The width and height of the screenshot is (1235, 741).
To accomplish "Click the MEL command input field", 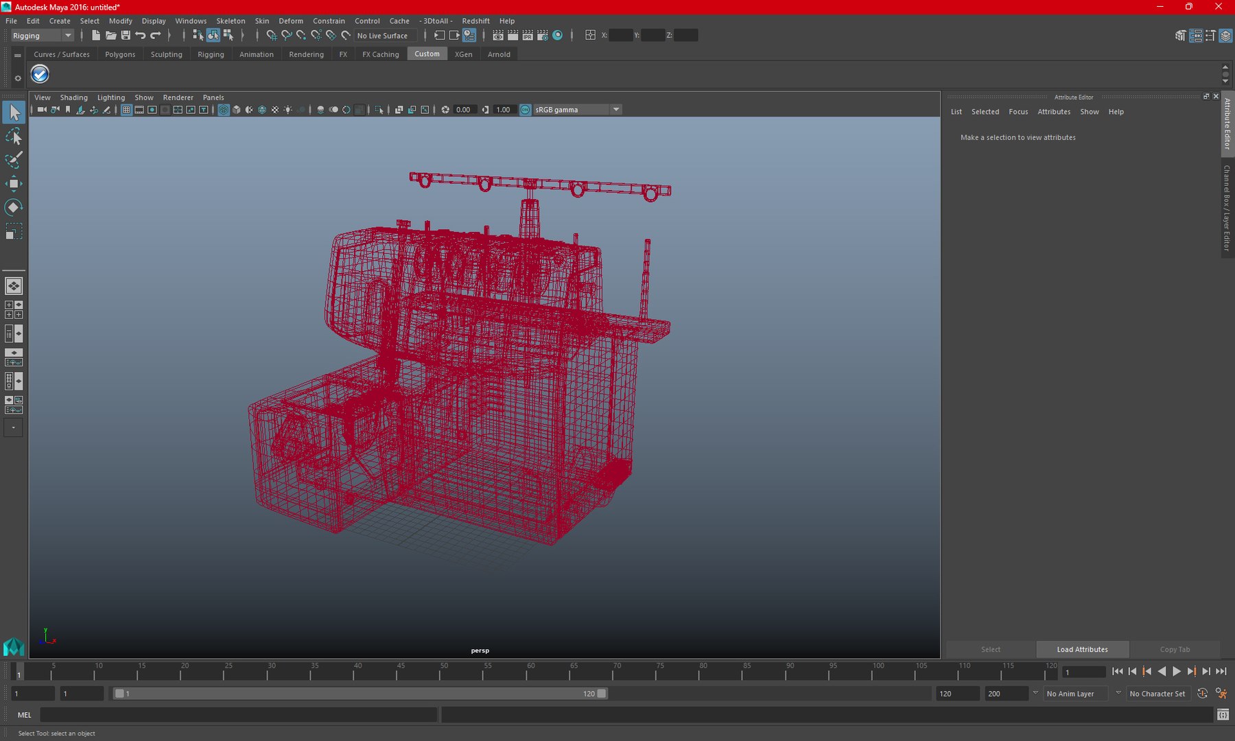I will pos(239,715).
